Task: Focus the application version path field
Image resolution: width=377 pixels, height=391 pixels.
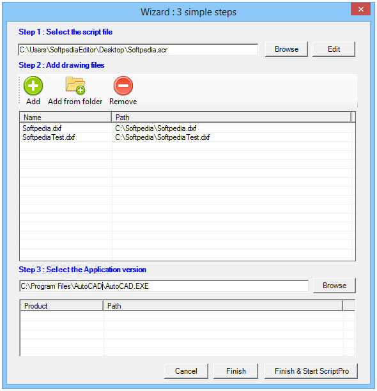Action: (164, 286)
